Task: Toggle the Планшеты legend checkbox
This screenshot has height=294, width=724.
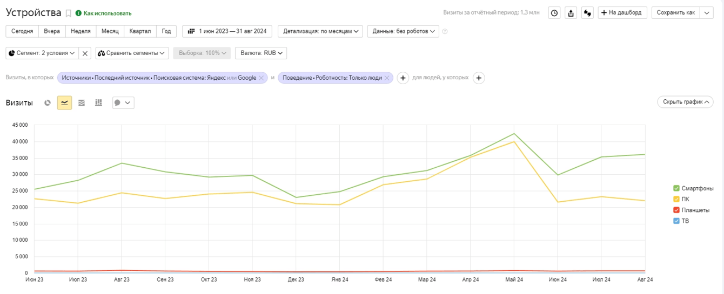Action: [676, 210]
